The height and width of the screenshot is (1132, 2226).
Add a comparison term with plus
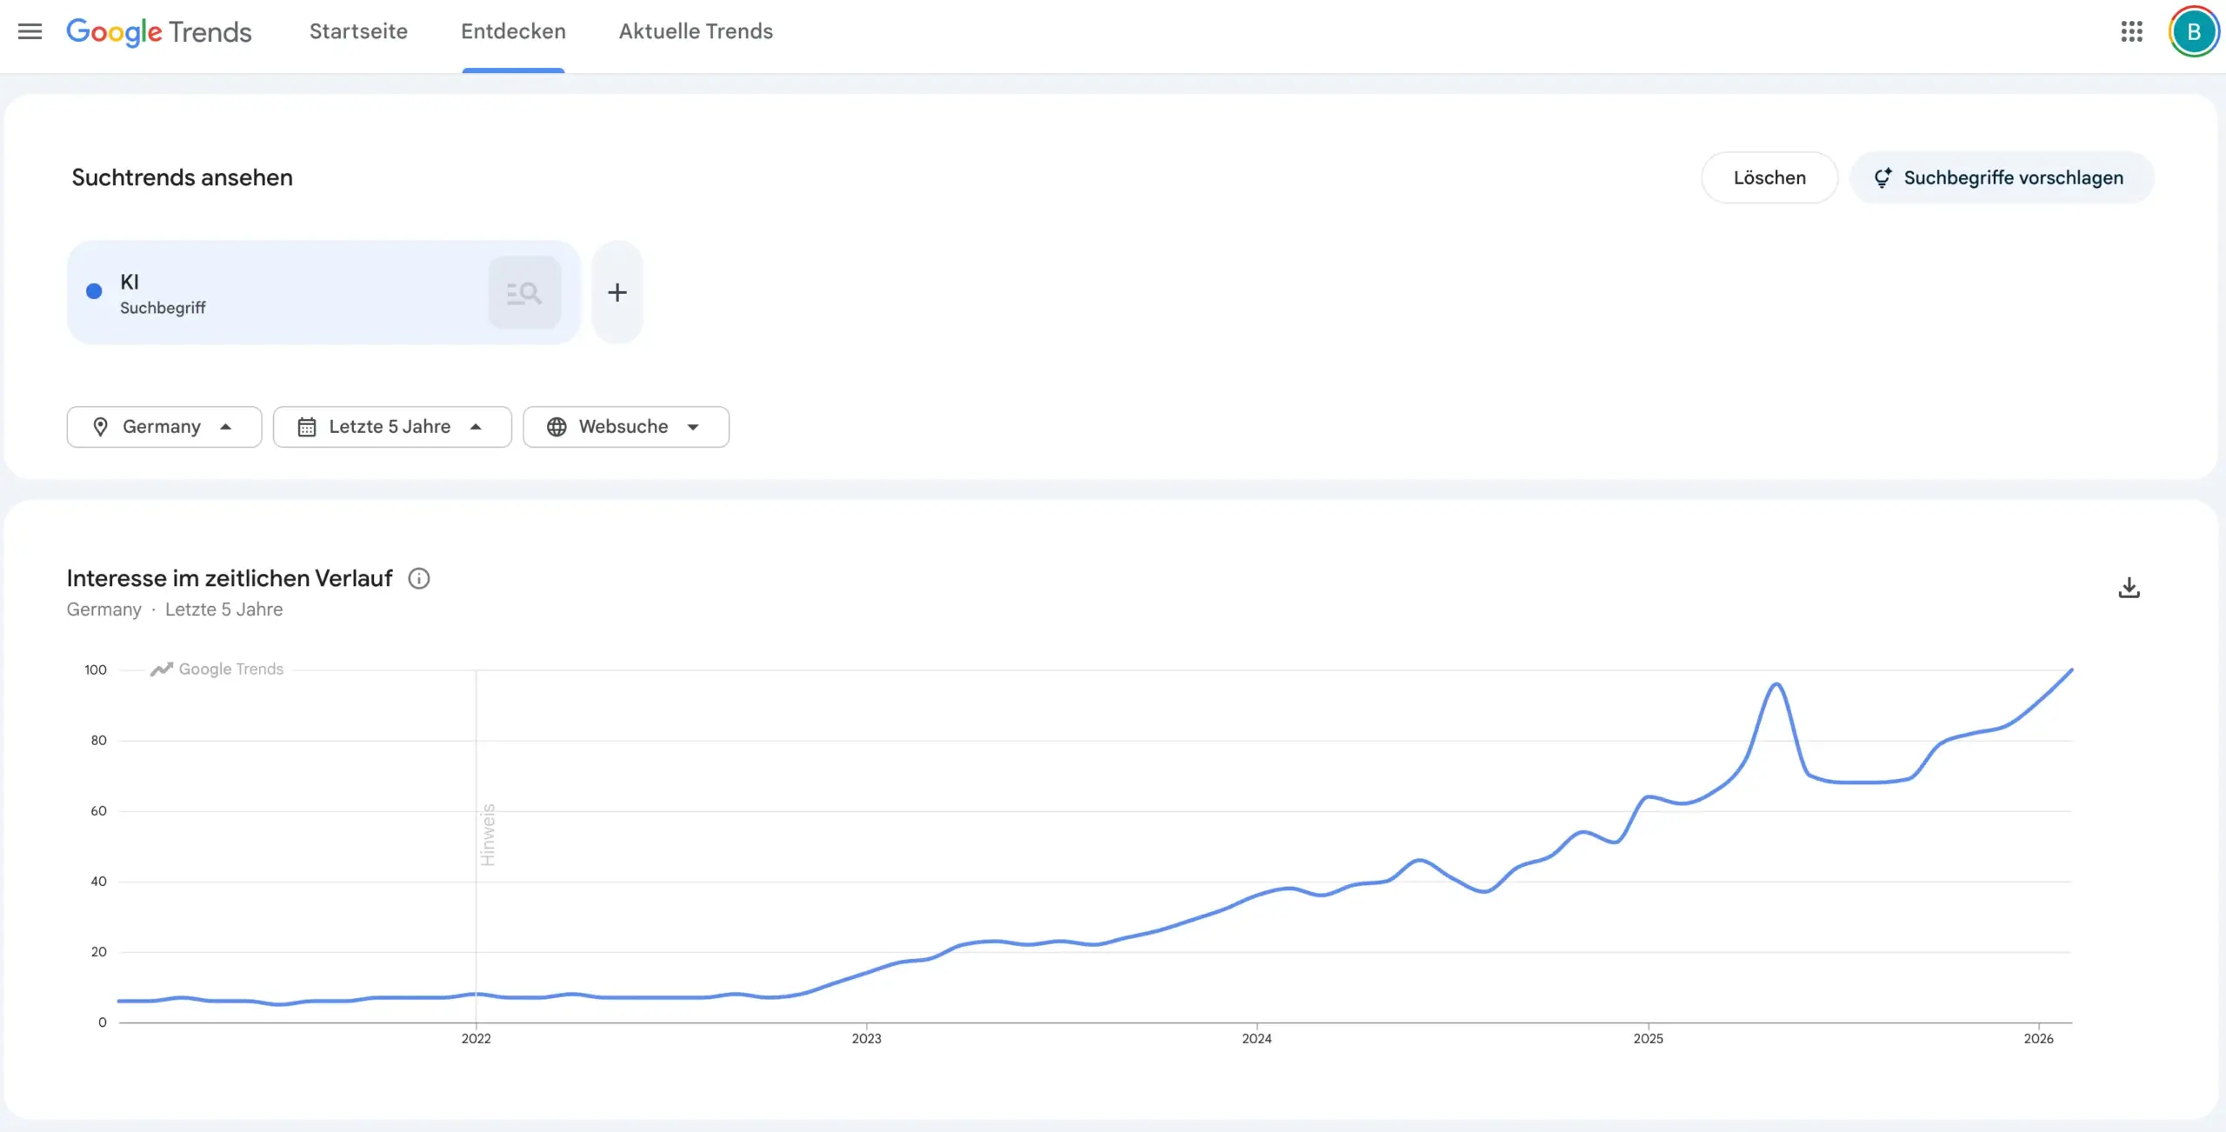(x=616, y=293)
